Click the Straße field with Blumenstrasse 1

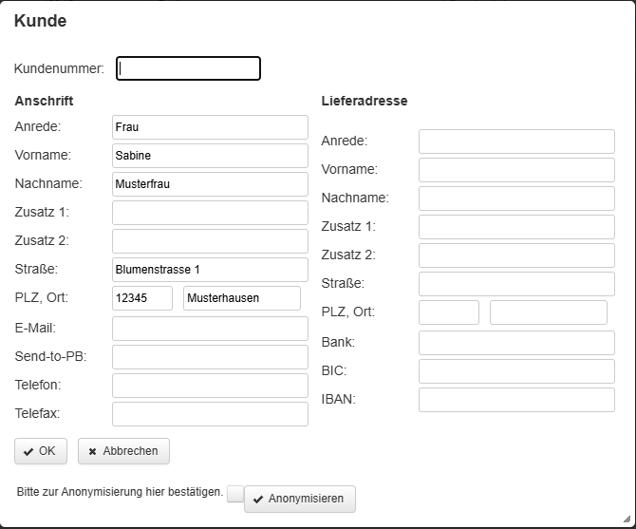pos(210,270)
